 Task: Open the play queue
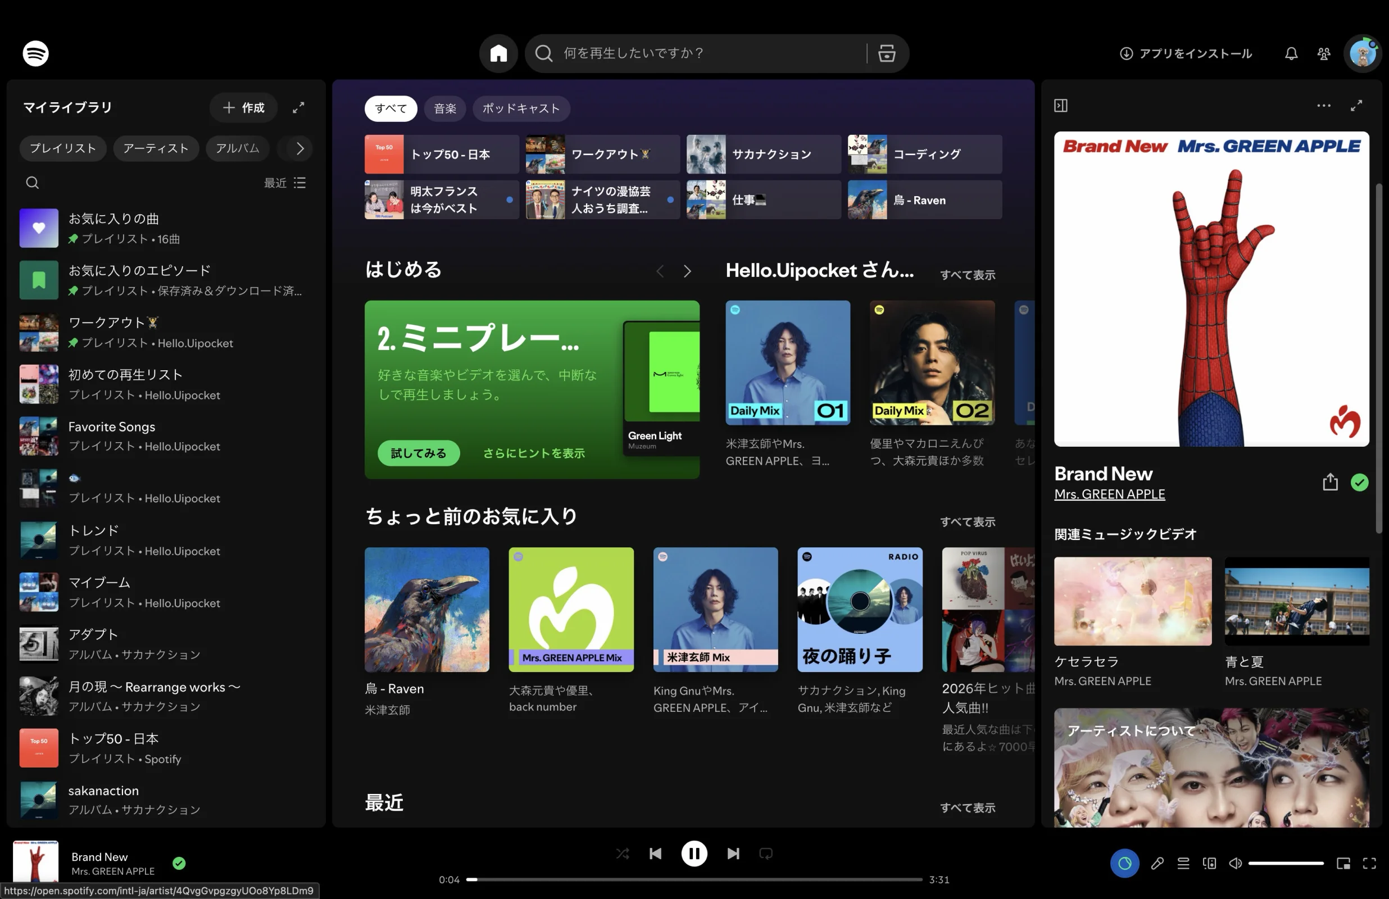click(1183, 863)
